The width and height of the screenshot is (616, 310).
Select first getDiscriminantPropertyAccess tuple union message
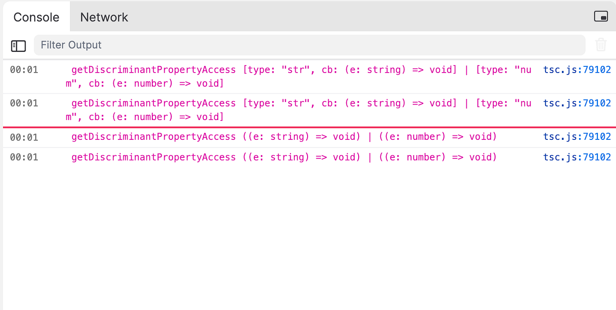click(x=299, y=76)
